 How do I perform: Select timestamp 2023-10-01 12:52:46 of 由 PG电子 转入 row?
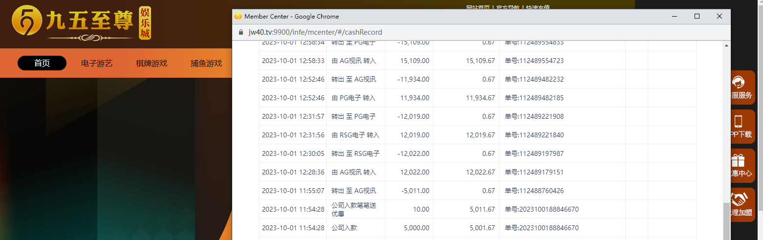(293, 98)
